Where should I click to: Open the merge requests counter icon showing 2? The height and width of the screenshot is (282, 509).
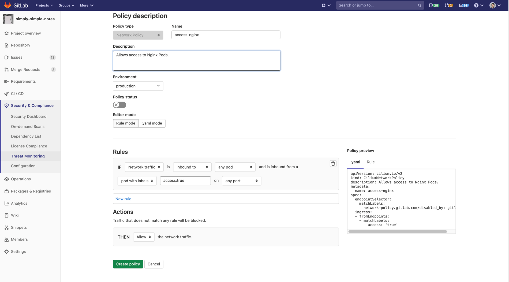click(449, 5)
